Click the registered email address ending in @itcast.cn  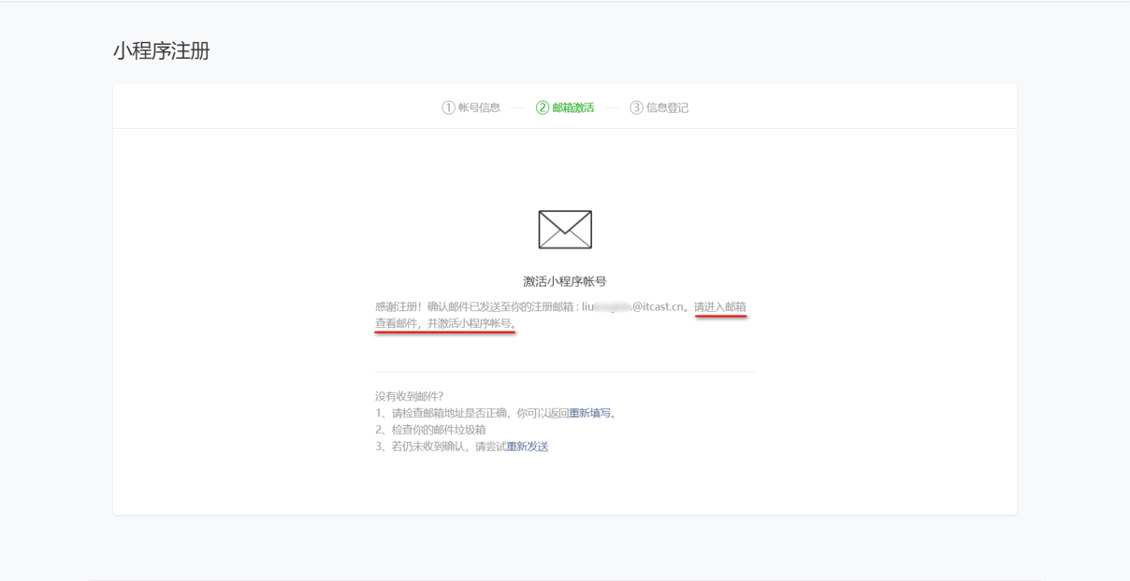pos(632,306)
